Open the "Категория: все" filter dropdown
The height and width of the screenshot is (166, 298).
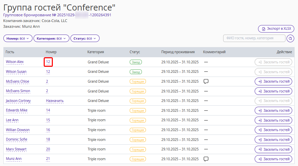pos(51,39)
